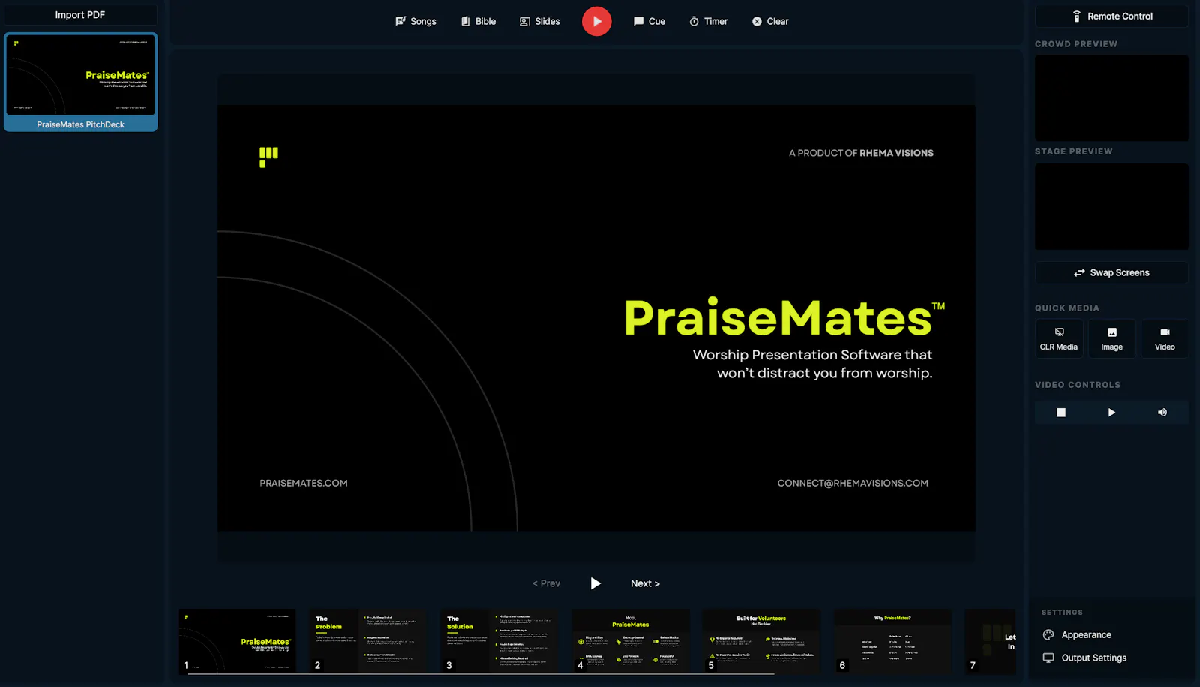Click the red live play button
Viewport: 1200px width, 687px height.
[x=596, y=21]
